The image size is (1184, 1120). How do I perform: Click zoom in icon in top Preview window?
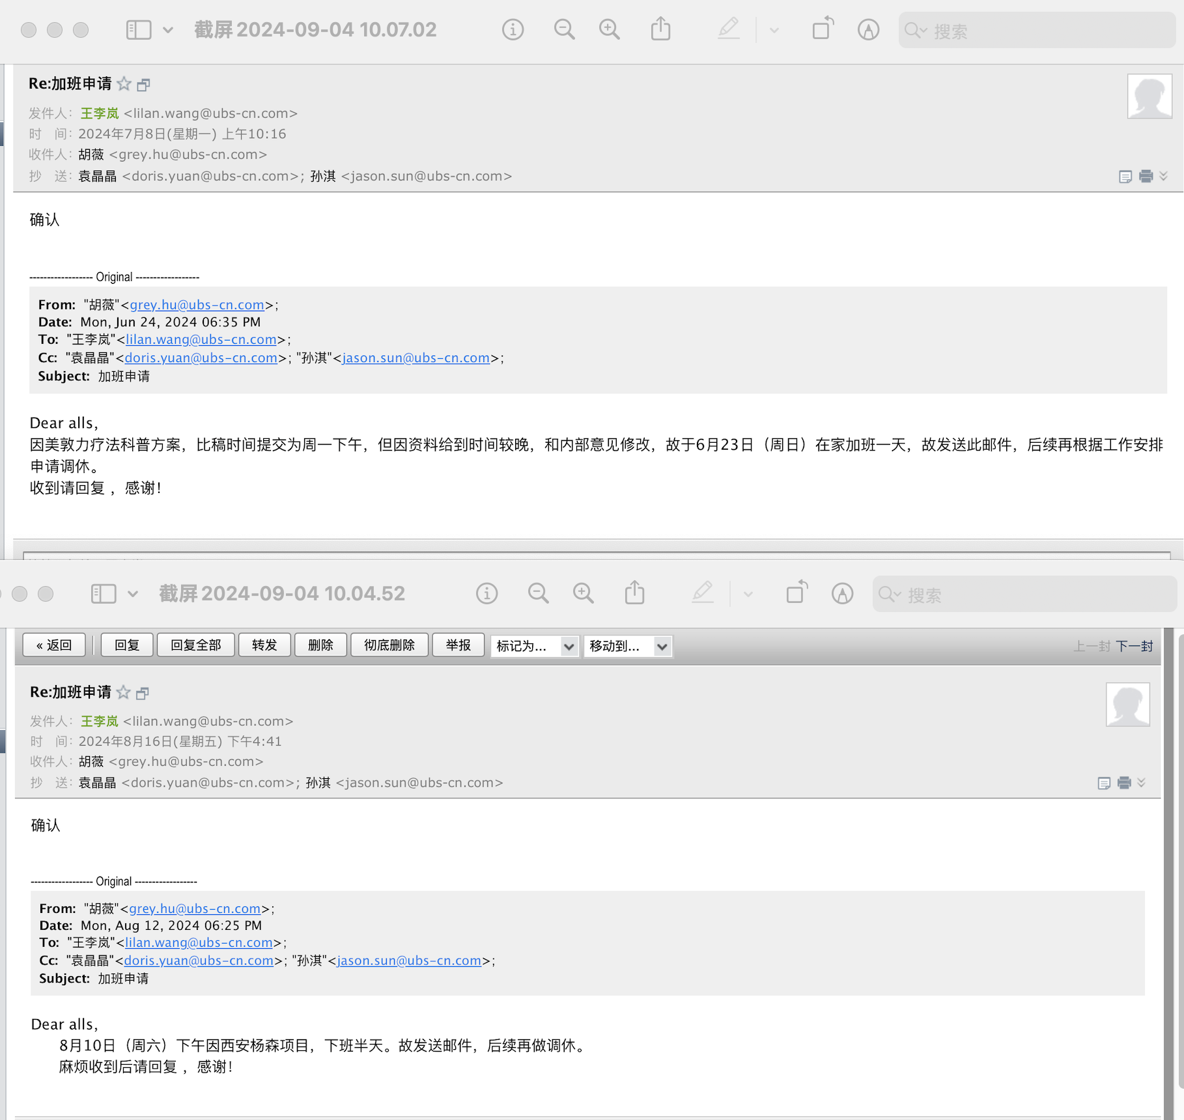pos(609,30)
